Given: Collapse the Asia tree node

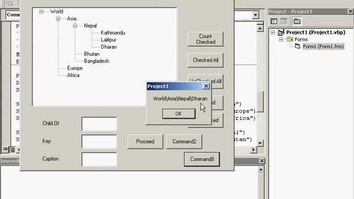Looking at the screenshot, I should [x=58, y=19].
